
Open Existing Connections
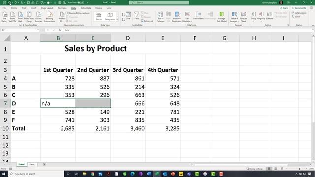(x=50, y=17)
